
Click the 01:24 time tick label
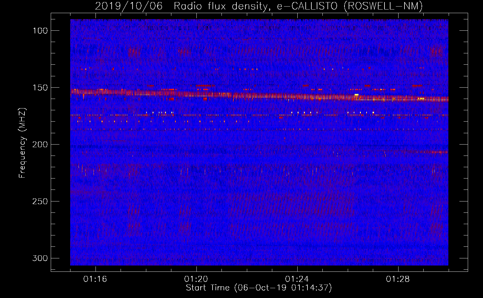[297, 279]
